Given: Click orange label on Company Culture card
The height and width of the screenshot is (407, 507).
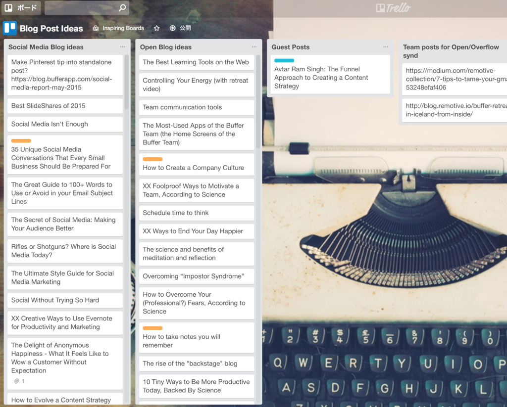Looking at the screenshot, I should point(152,159).
